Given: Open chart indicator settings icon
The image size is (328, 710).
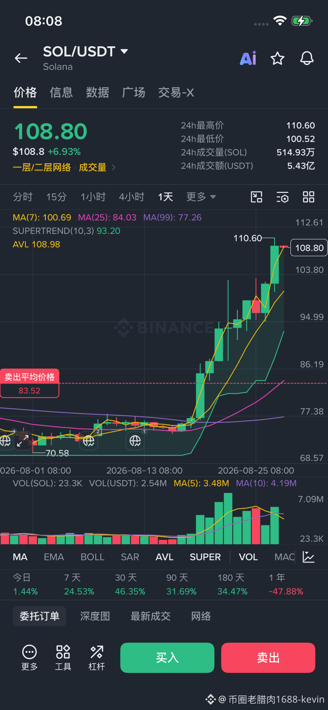Looking at the screenshot, I should coord(282,197).
